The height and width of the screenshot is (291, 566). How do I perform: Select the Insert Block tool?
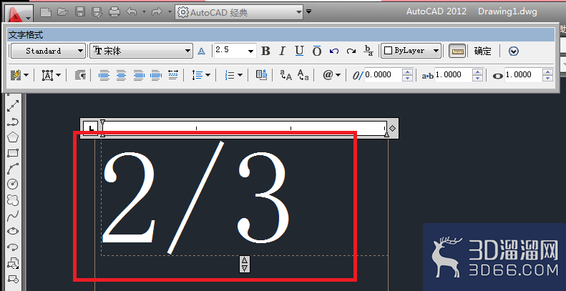(x=13, y=263)
